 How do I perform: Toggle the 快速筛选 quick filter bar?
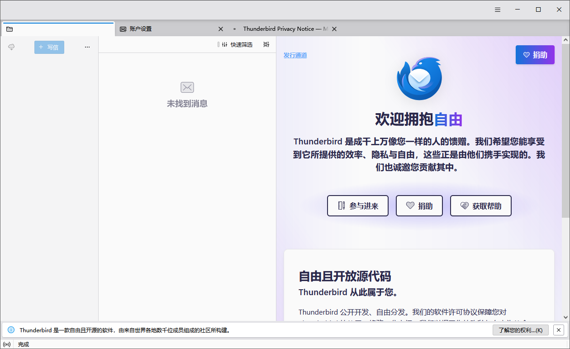(242, 44)
